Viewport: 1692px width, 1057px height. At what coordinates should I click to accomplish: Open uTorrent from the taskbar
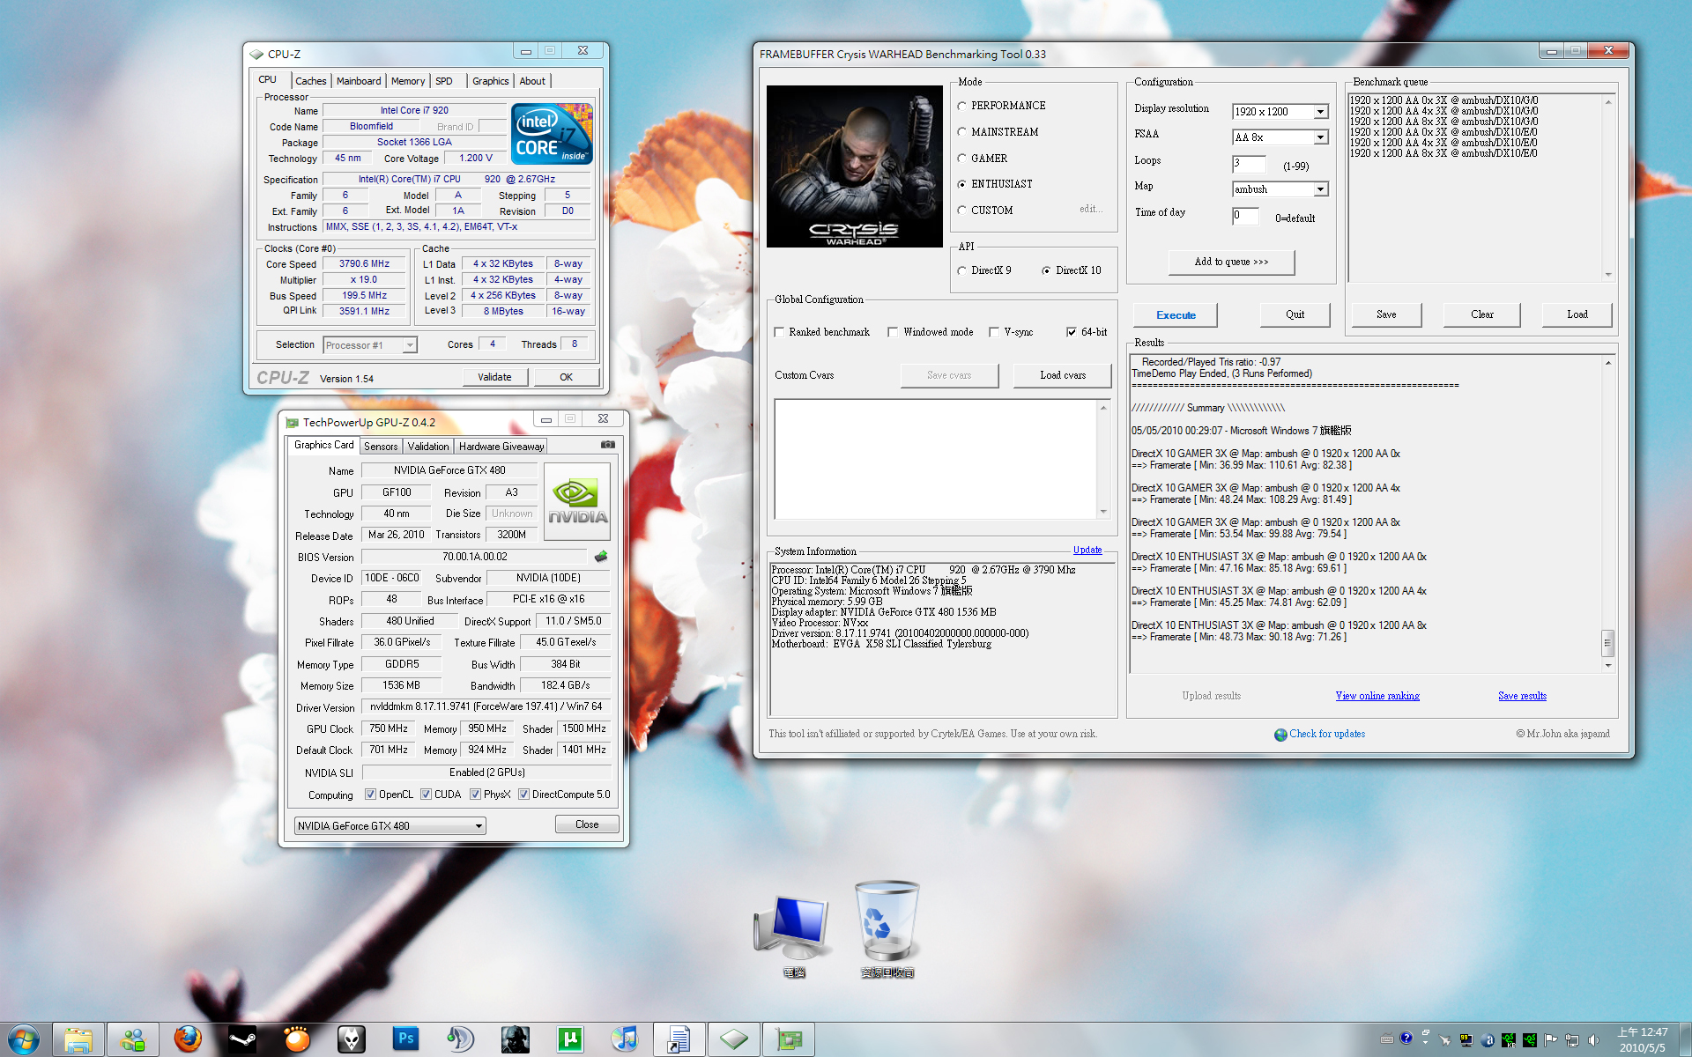click(570, 1039)
